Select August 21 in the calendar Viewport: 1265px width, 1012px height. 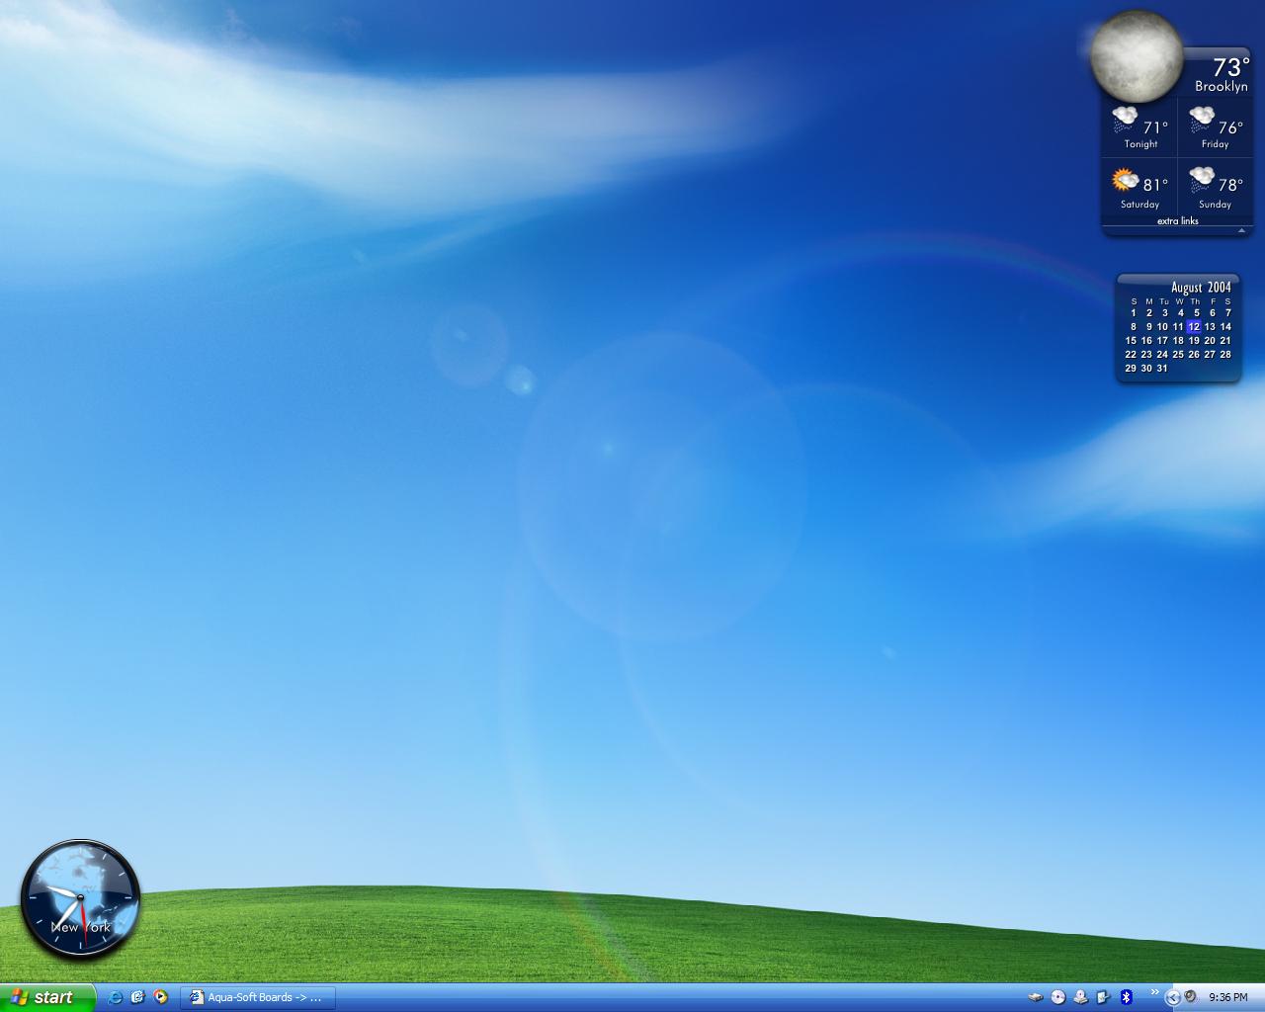(1225, 340)
